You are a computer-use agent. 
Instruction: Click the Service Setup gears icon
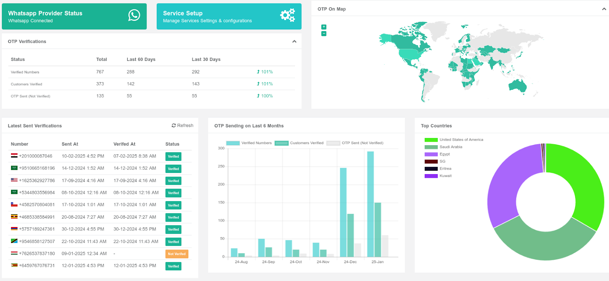point(287,15)
